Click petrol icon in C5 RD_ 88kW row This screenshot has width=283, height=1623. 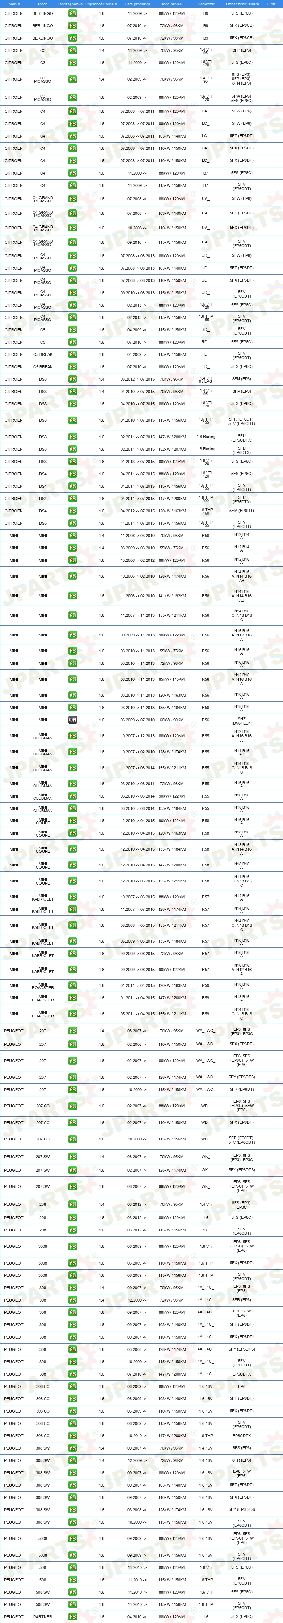click(73, 342)
